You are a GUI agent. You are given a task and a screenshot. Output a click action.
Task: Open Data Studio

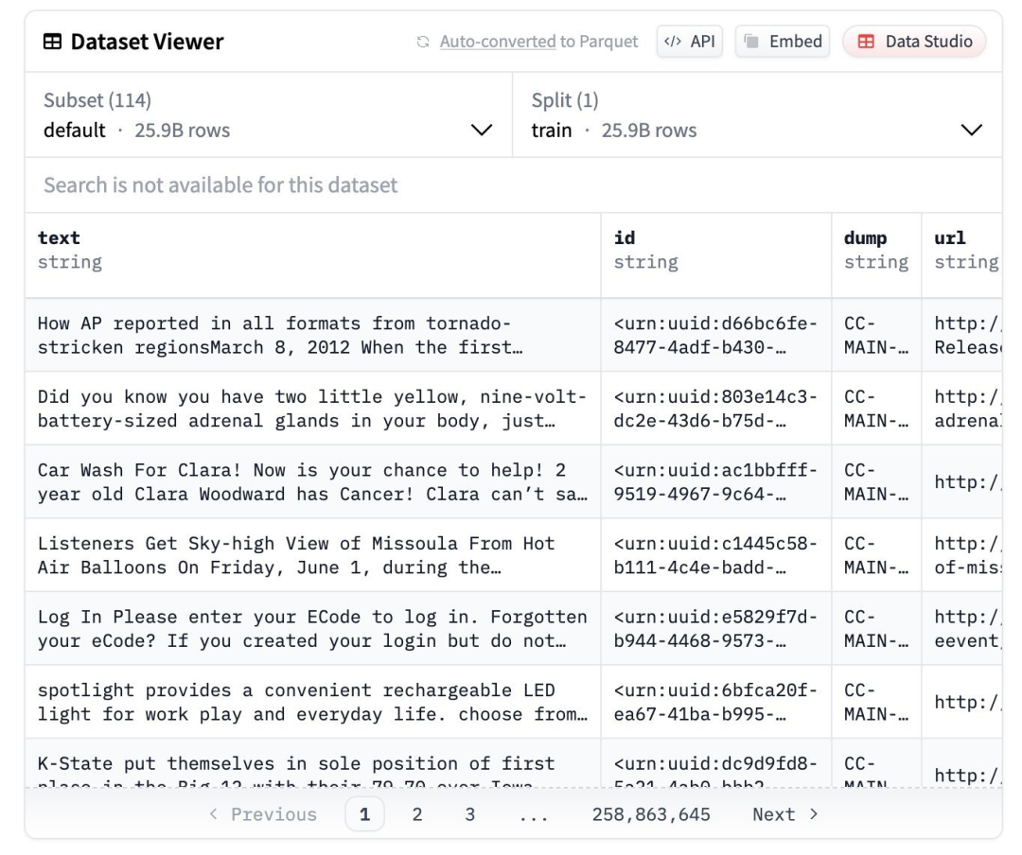coord(914,42)
